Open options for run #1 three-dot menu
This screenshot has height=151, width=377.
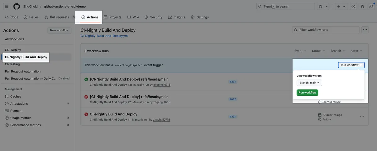pos(362,116)
